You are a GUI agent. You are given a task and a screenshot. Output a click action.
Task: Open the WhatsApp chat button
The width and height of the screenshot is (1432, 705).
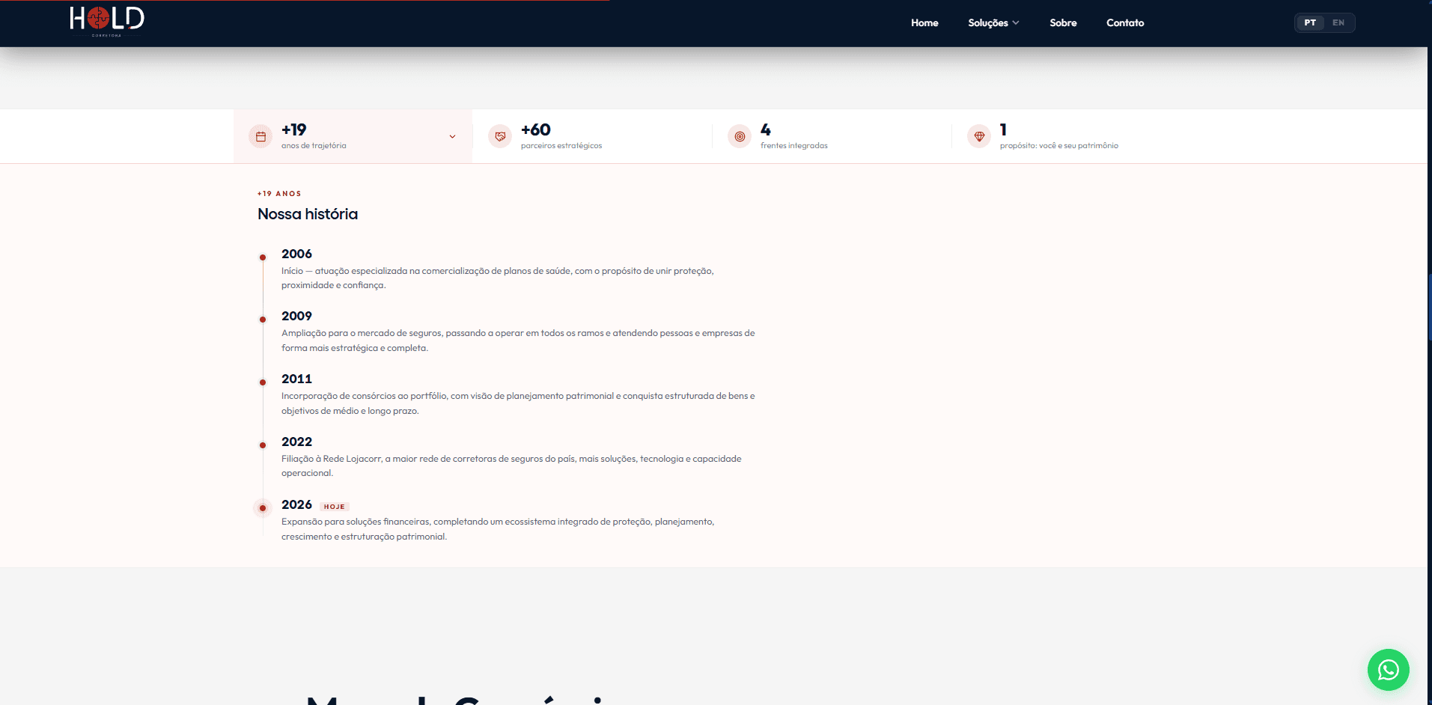(1388, 670)
